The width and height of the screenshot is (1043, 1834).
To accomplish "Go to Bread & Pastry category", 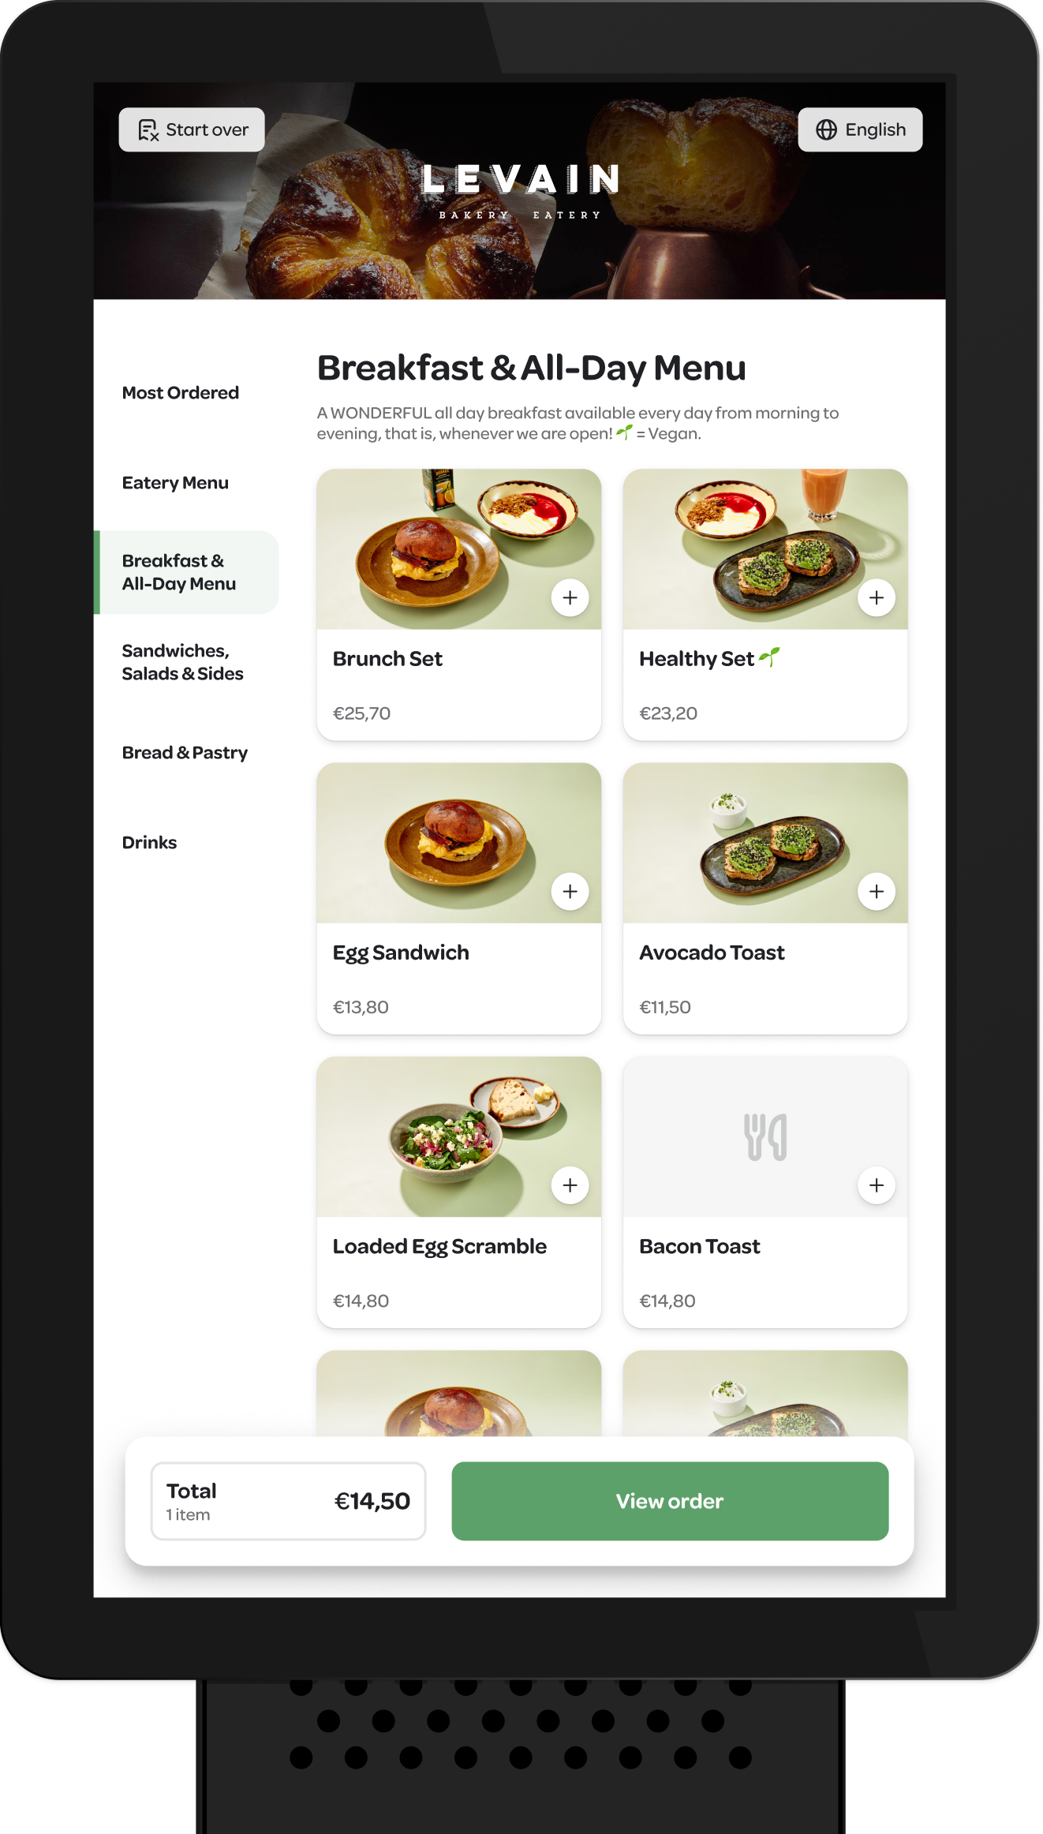I will coord(185,752).
